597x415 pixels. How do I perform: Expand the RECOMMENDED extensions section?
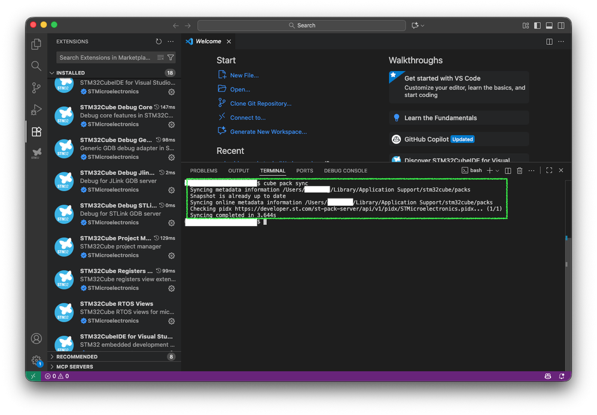pos(114,357)
